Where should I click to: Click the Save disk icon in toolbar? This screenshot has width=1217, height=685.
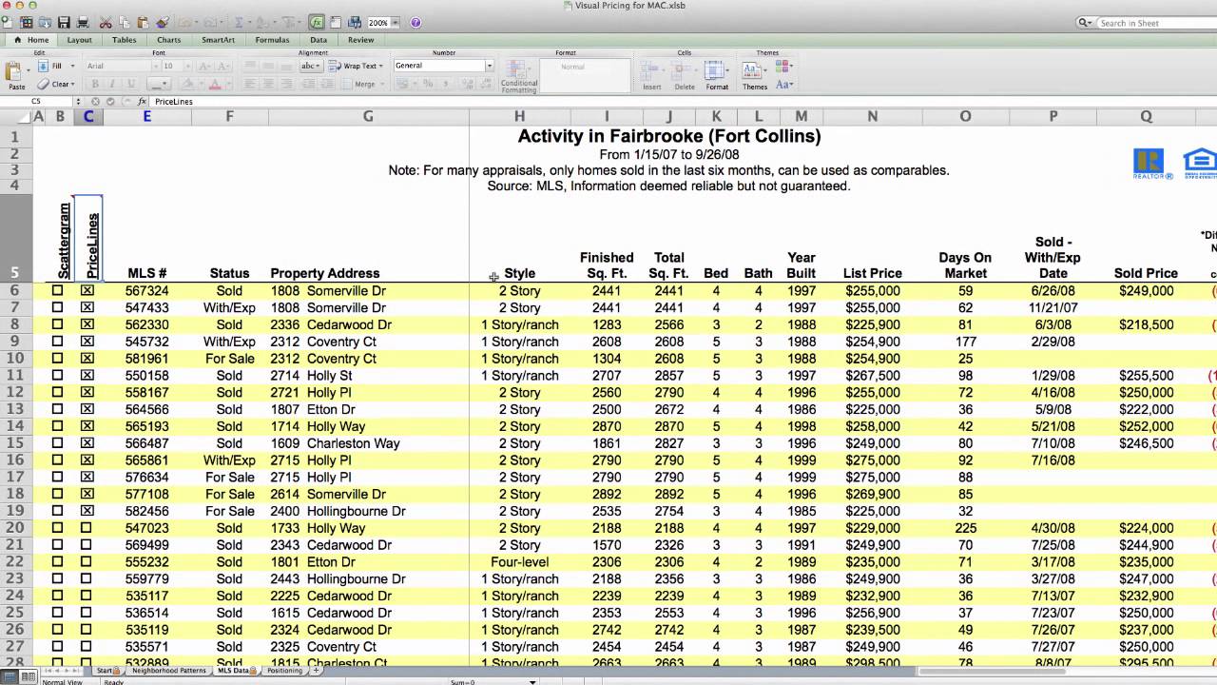(x=64, y=22)
